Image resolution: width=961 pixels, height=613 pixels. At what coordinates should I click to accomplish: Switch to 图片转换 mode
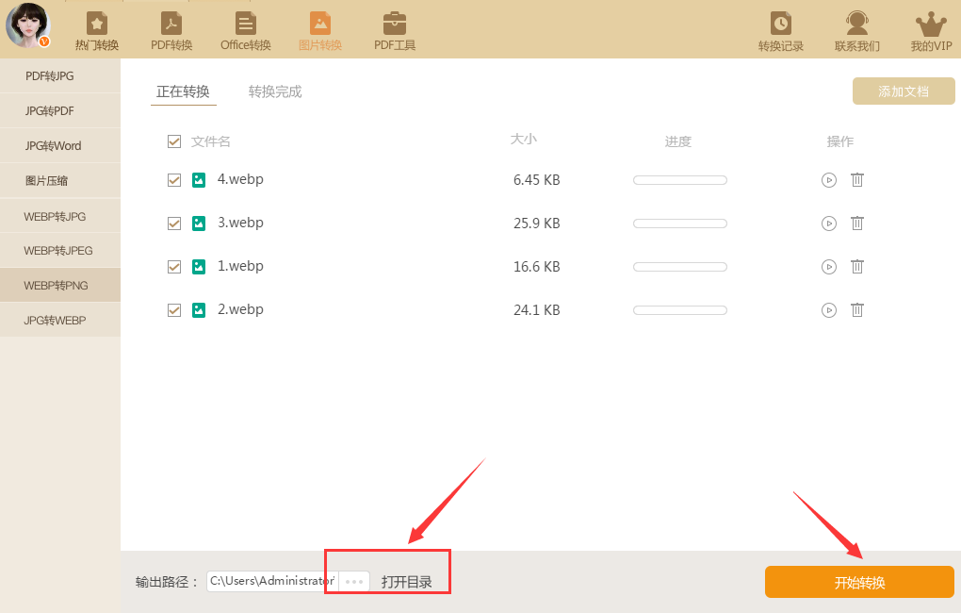pyautogui.click(x=319, y=30)
